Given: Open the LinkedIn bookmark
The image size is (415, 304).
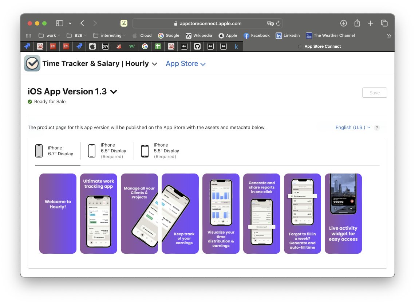Looking at the screenshot, I should click(x=288, y=35).
